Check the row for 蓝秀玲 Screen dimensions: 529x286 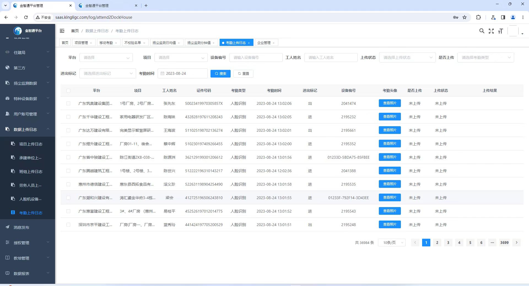(68, 225)
